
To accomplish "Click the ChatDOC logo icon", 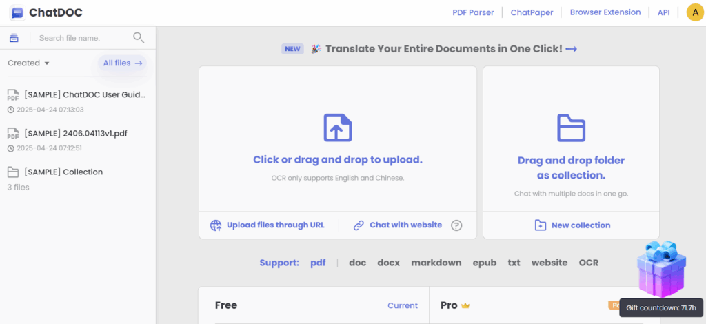I will pyautogui.click(x=17, y=12).
